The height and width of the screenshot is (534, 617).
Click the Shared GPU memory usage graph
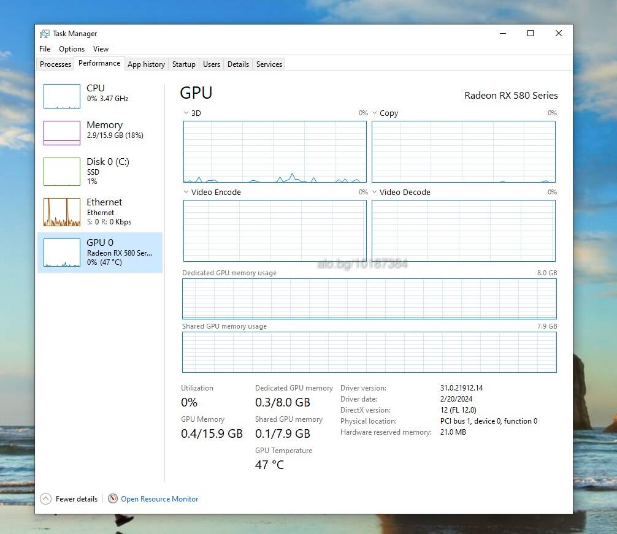pyautogui.click(x=369, y=352)
